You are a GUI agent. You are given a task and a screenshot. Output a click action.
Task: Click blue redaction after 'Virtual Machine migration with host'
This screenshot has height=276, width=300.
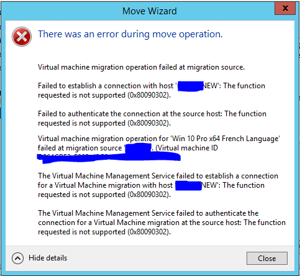click(189, 186)
